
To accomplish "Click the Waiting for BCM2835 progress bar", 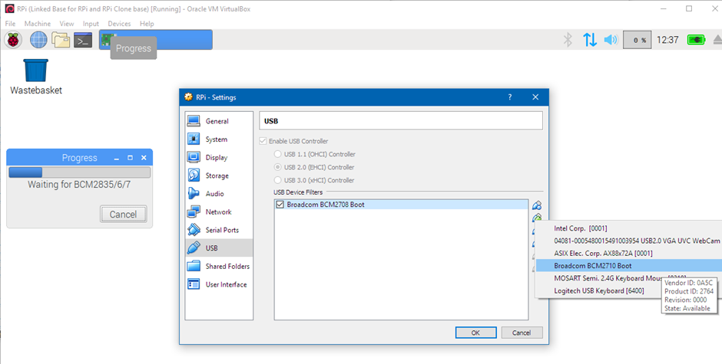I will click(79, 172).
